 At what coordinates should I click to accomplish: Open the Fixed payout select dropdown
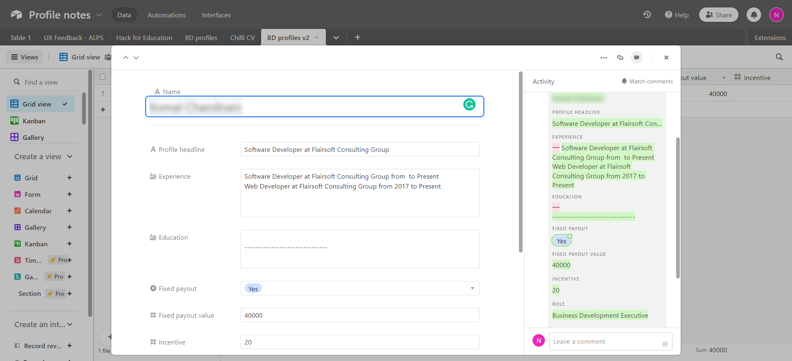pyautogui.click(x=360, y=288)
